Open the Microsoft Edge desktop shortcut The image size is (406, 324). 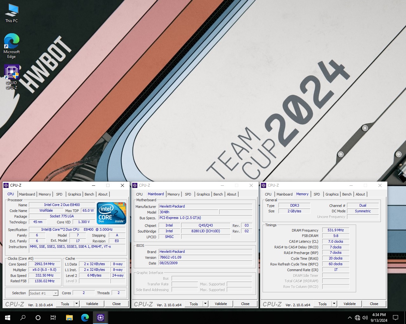pyautogui.click(x=12, y=46)
